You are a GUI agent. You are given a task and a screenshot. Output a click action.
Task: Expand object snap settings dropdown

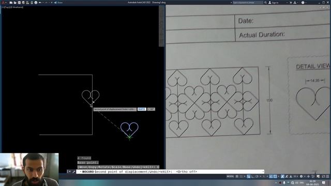click(279, 176)
